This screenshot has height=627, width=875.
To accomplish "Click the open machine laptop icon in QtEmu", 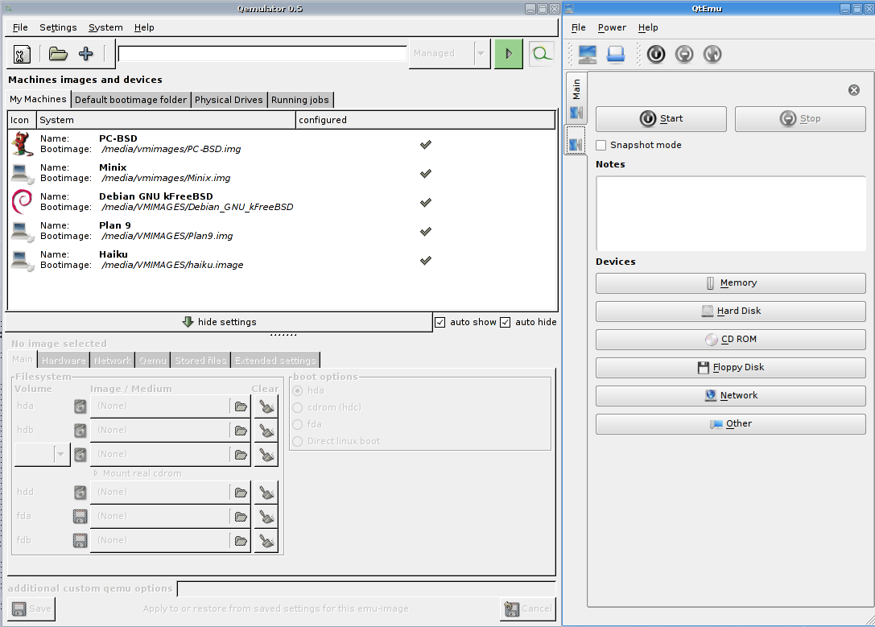I will click(x=616, y=54).
